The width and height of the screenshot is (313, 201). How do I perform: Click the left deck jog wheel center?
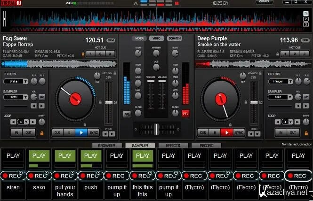(x=75, y=99)
